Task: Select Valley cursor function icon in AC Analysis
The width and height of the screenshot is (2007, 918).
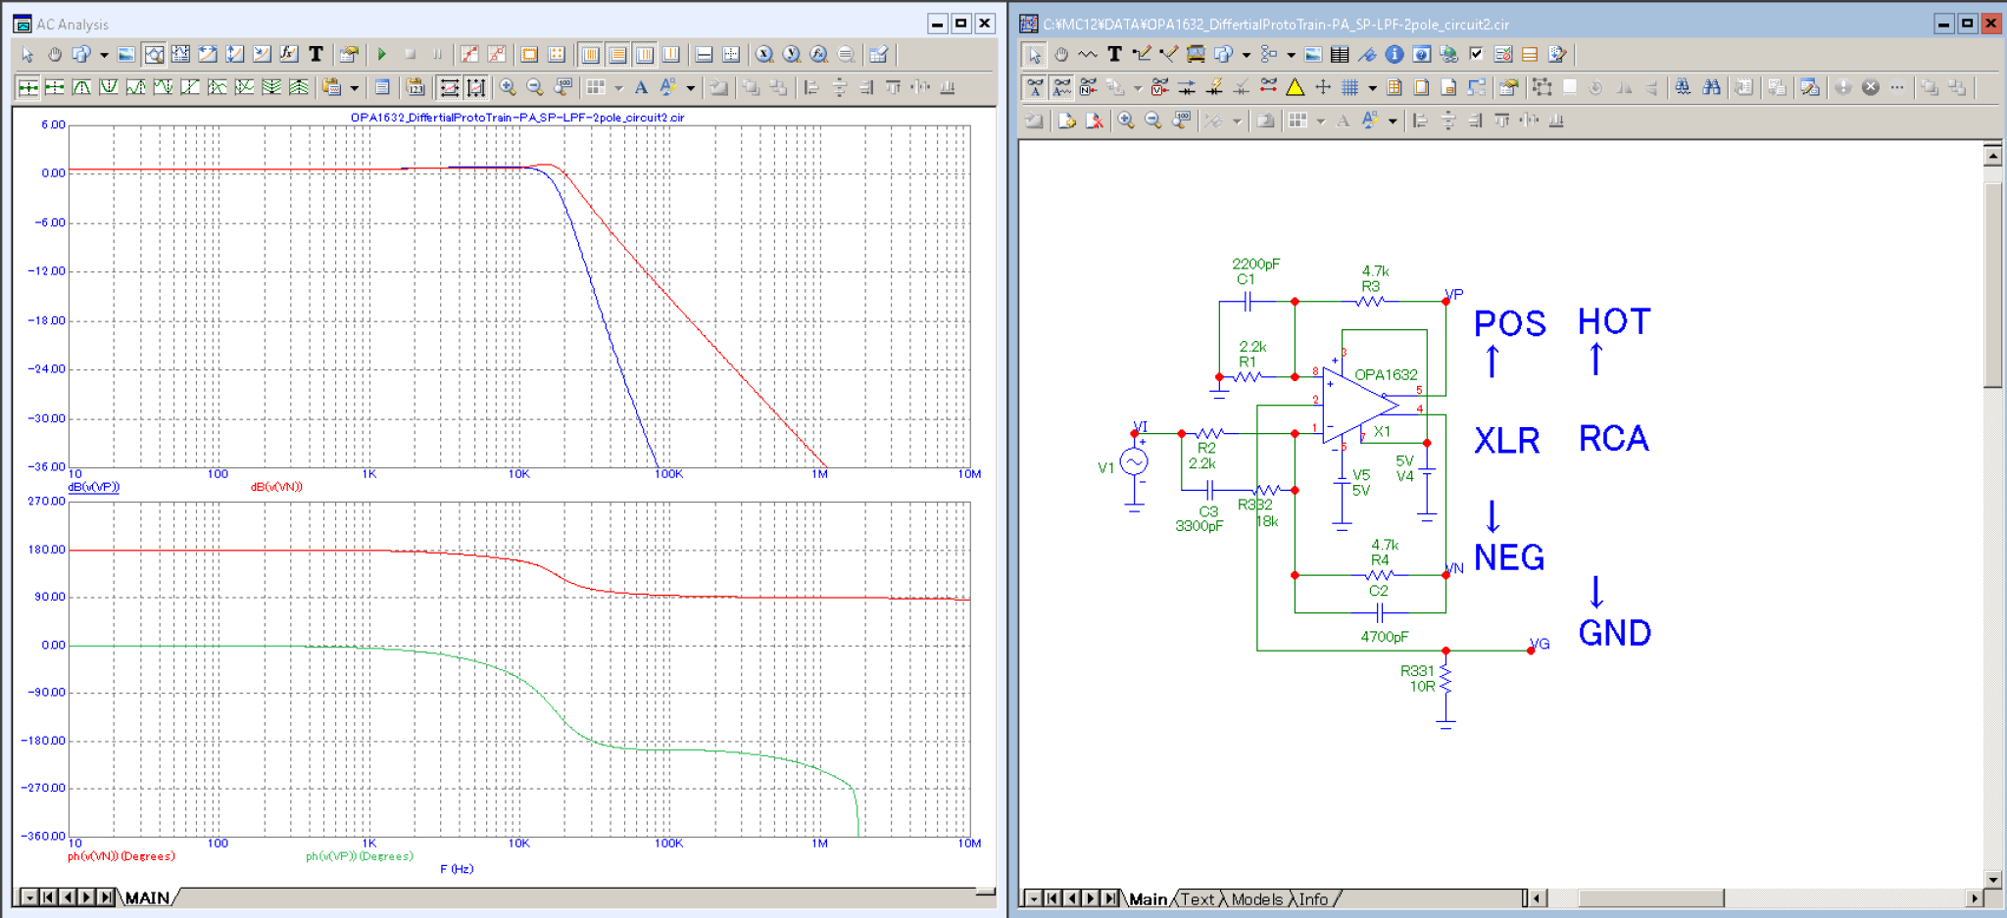Action: click(x=109, y=87)
